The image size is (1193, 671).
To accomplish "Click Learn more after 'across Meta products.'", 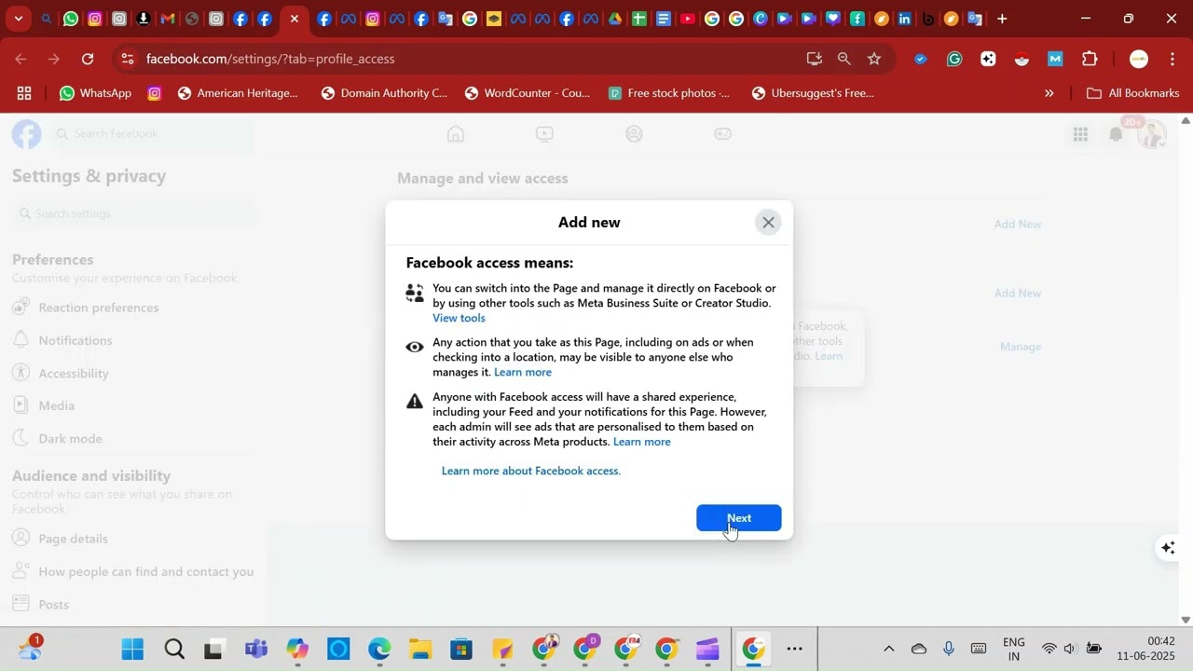I will point(642,442).
